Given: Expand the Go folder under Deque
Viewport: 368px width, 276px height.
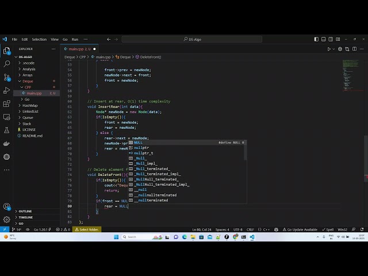Looking at the screenshot, I should click(x=27, y=99).
